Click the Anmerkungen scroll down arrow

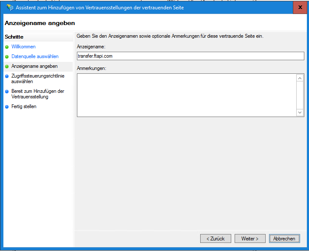pyautogui.click(x=300, y=112)
